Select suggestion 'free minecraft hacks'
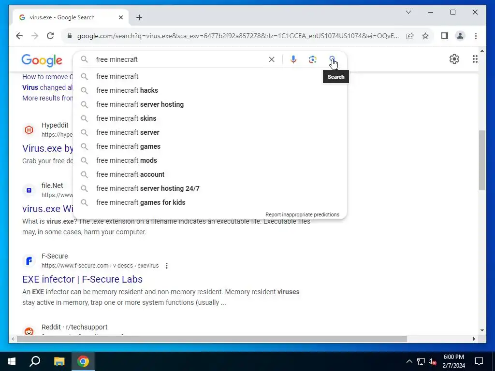The width and height of the screenshot is (495, 371). tap(210, 90)
